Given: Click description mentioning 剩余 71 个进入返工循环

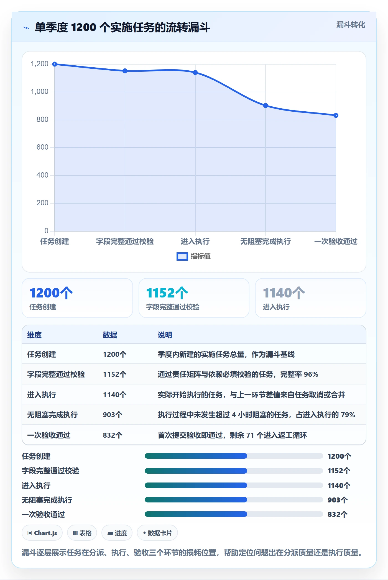Looking at the screenshot, I should click(x=232, y=435).
